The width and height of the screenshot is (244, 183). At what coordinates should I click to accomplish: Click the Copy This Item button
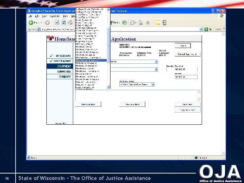point(187,110)
